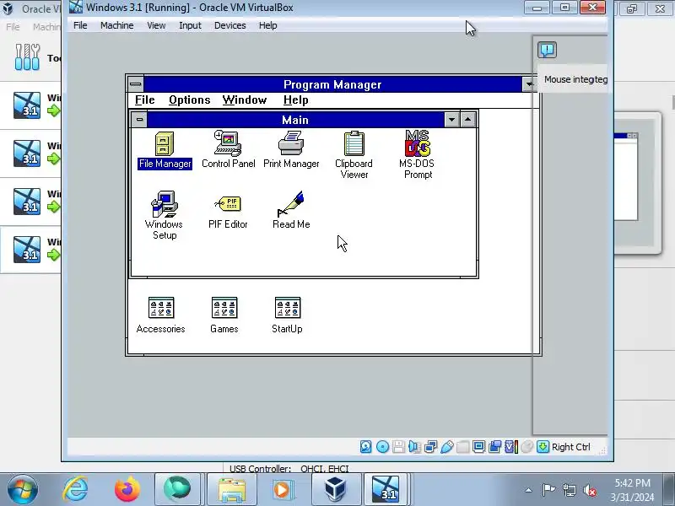
Task: Launch Internet Explorer from the taskbar
Action: [x=75, y=489]
